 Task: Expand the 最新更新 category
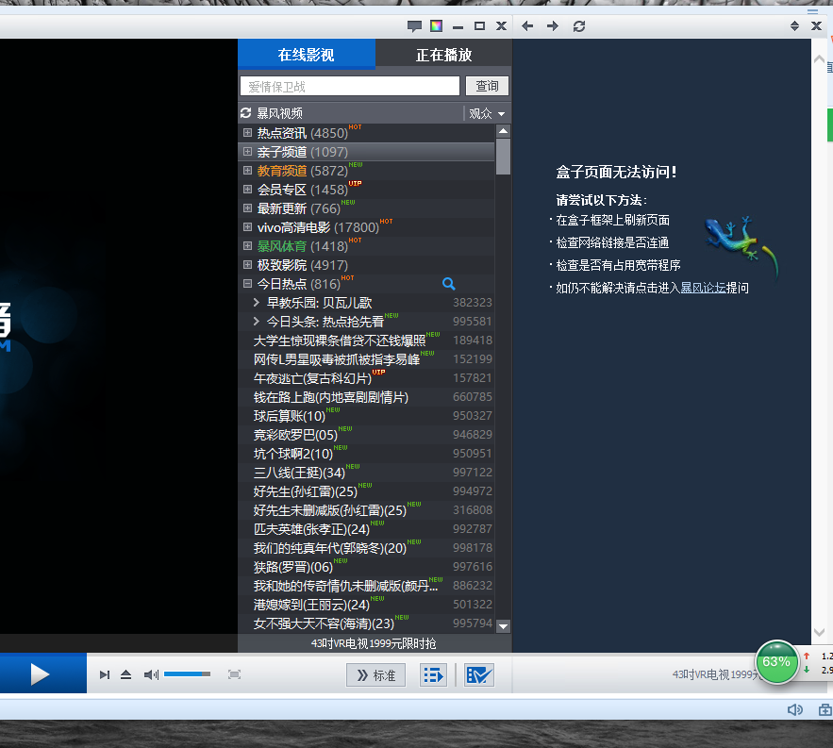pyautogui.click(x=247, y=208)
